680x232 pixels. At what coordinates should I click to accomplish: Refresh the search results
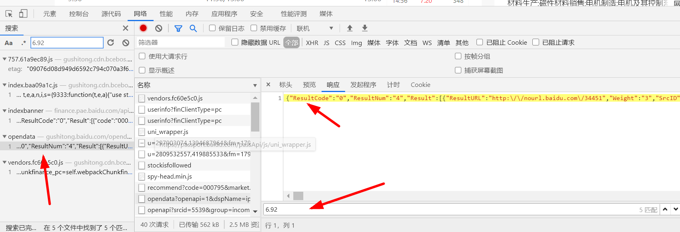click(111, 43)
